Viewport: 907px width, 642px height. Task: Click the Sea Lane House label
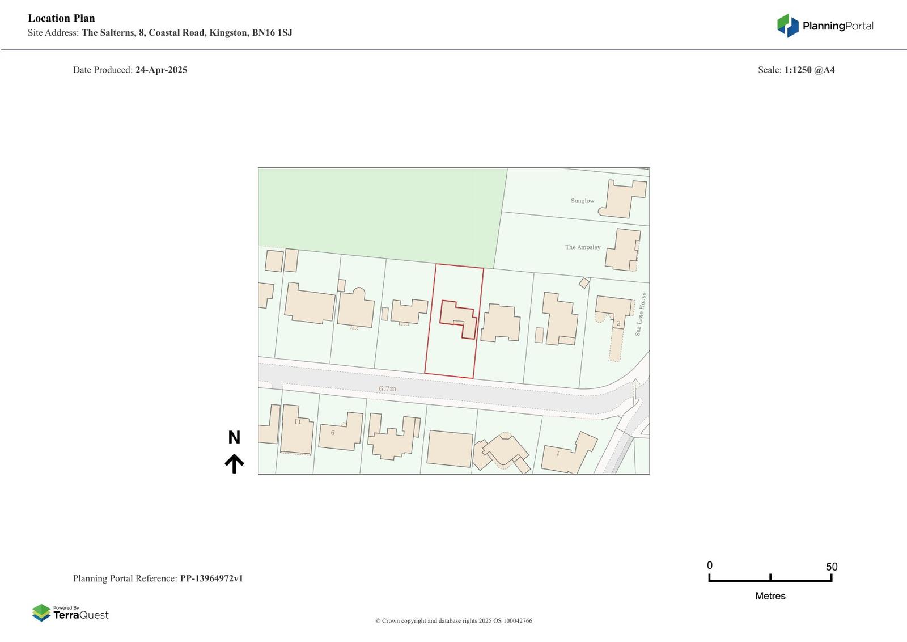(x=641, y=314)
